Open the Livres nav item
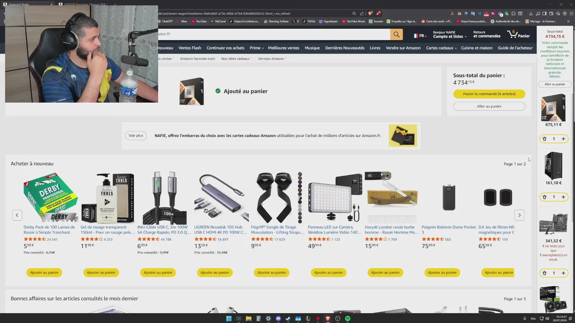 point(375,48)
